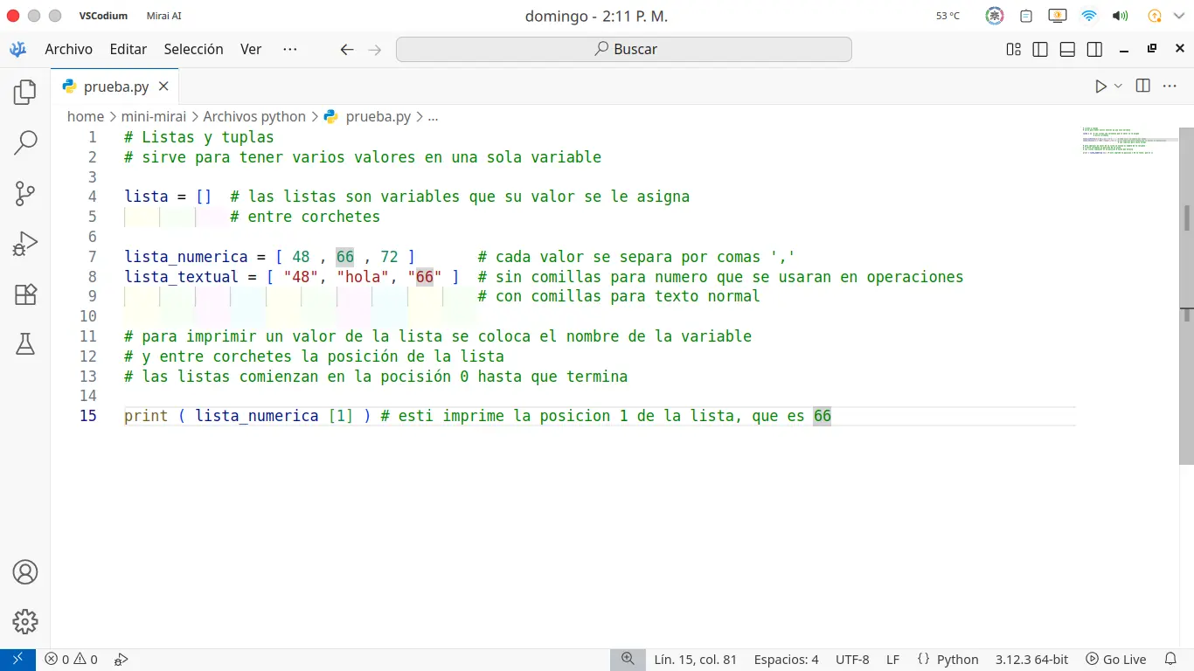This screenshot has width=1194, height=671.
Task: Open the Accounts menu icon
Action: coord(25,572)
